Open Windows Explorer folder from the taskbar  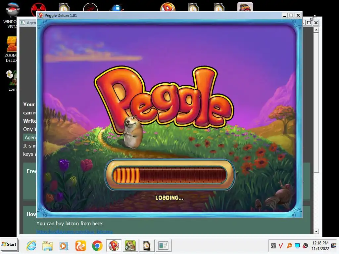tap(48, 246)
